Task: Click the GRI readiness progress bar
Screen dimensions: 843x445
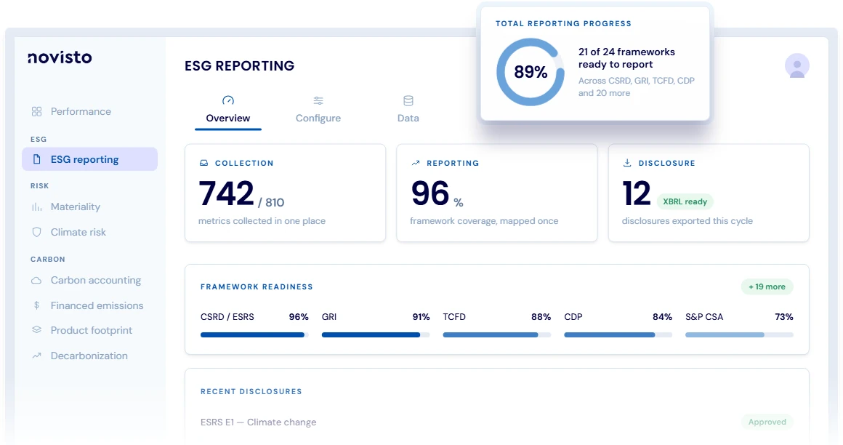Action: 376,334
